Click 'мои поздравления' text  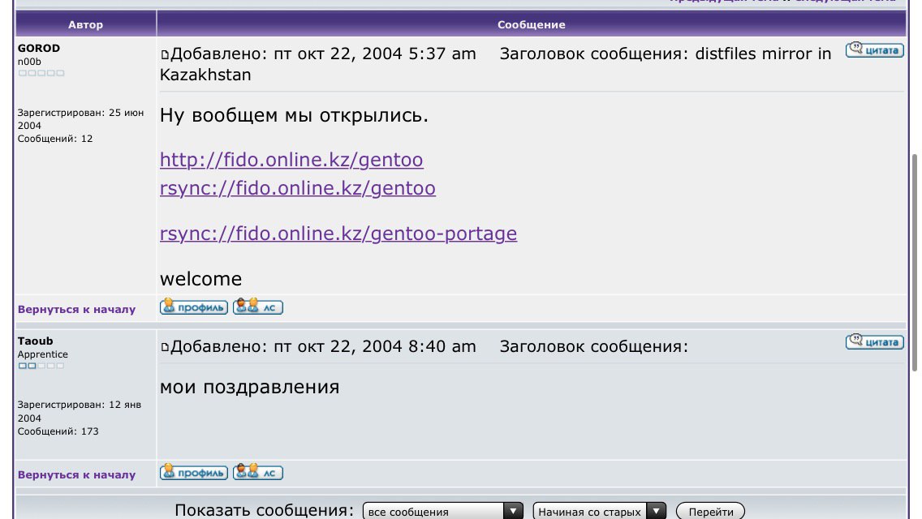click(249, 388)
